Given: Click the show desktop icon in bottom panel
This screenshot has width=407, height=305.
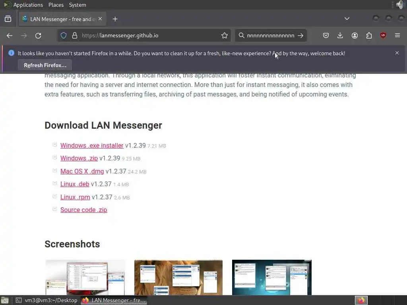Looking at the screenshot, I should (4, 300).
